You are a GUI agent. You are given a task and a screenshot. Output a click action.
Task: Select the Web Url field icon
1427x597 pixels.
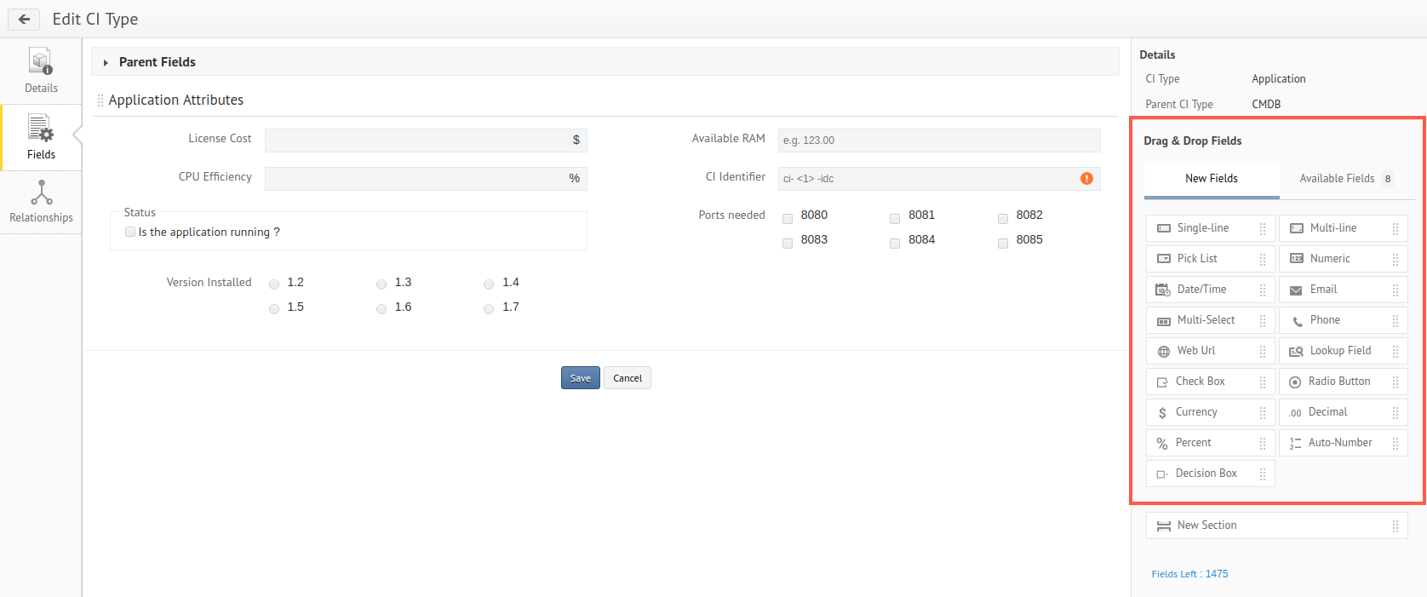click(1164, 351)
